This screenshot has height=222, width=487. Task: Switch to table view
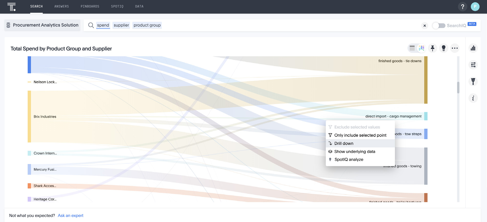coord(412,48)
